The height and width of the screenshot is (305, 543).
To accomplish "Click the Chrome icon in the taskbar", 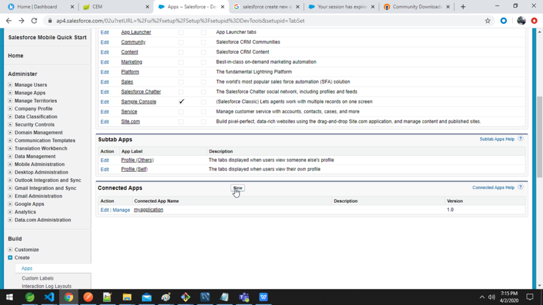I will pyautogui.click(x=68, y=297).
